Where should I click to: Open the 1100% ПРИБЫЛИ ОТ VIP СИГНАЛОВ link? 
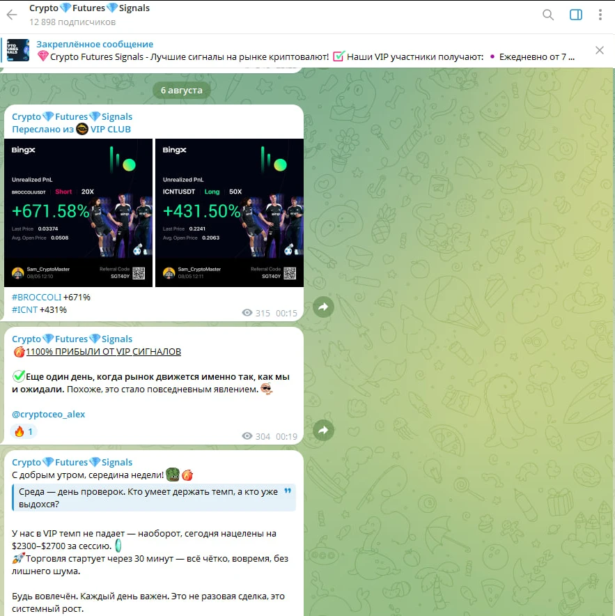[x=103, y=352]
